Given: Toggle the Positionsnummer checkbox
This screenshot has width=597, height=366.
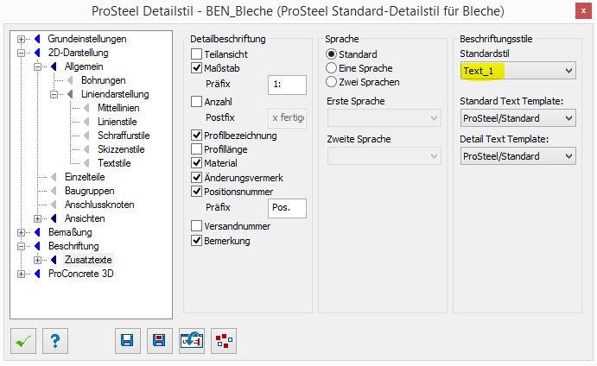Looking at the screenshot, I should [x=196, y=192].
